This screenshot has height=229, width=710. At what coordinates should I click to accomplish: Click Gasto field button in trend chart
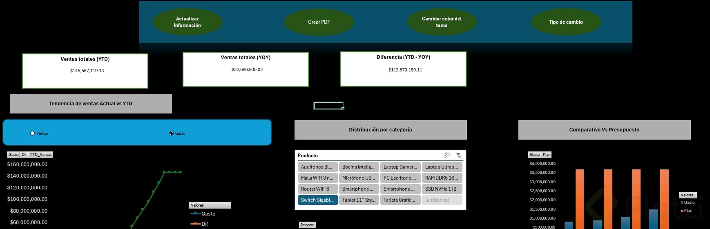(x=13, y=155)
